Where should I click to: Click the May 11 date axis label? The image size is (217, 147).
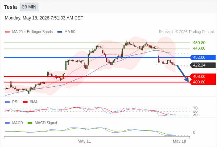84,141
